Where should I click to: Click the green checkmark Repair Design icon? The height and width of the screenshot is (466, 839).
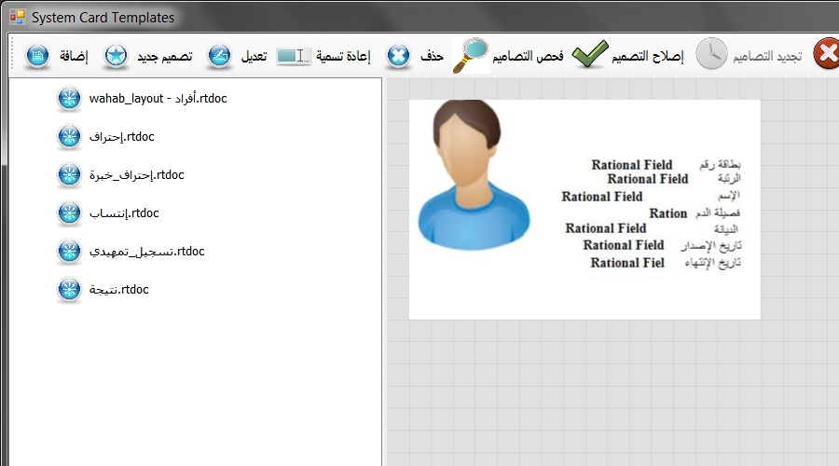click(588, 56)
